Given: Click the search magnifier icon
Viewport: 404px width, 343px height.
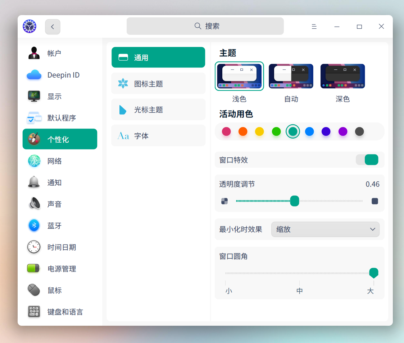Looking at the screenshot, I should [x=198, y=26].
